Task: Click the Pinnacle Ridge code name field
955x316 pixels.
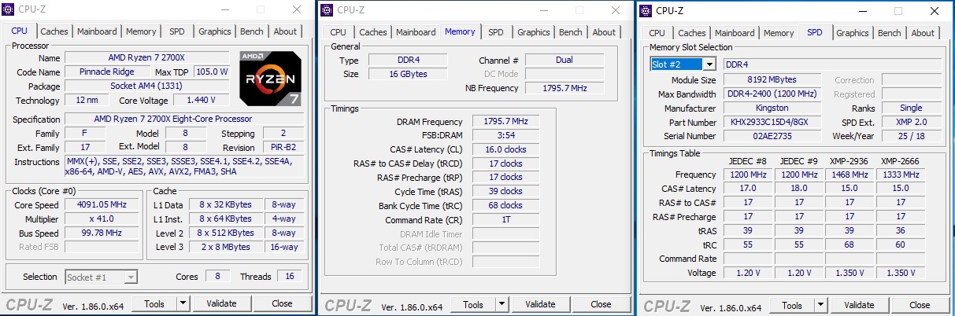Action: coord(106,72)
